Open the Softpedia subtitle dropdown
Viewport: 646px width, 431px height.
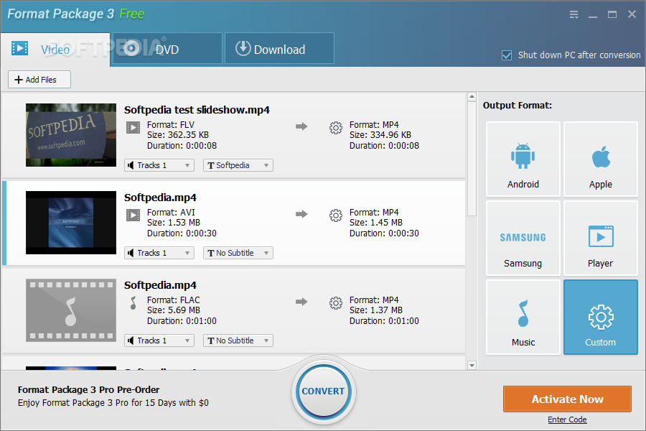pos(238,165)
